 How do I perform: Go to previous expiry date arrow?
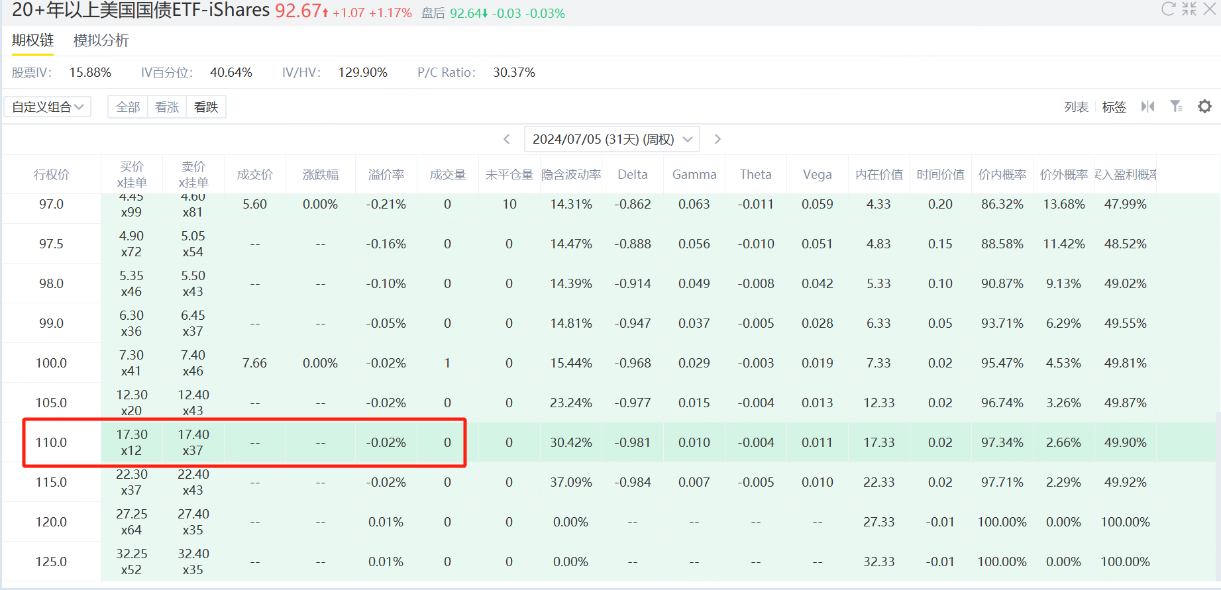507,139
